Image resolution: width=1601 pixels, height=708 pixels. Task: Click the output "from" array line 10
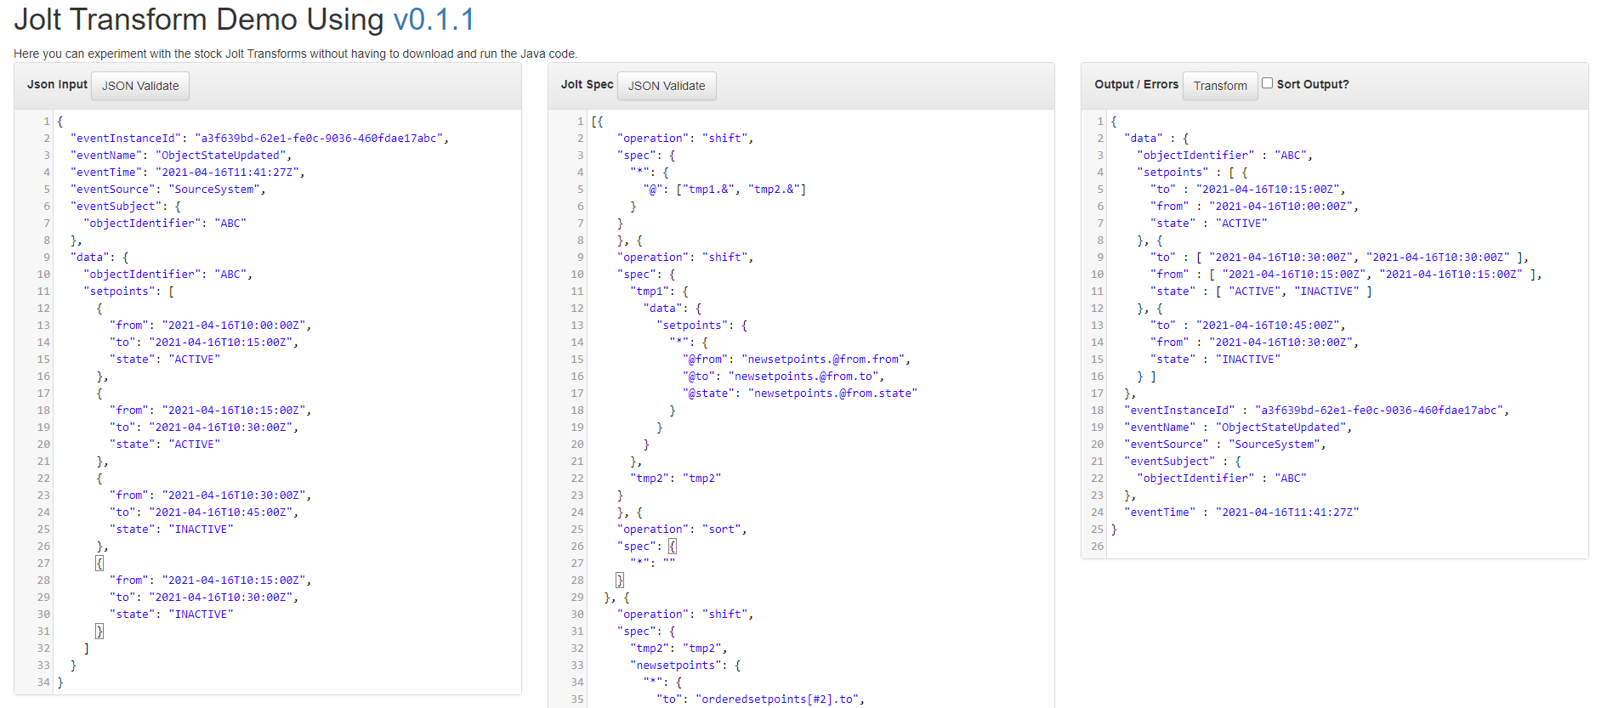point(1346,274)
